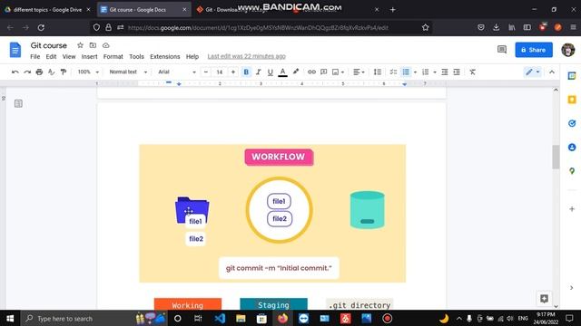Toggle the bulleted list
The width and height of the screenshot is (581, 326).
tap(406, 72)
